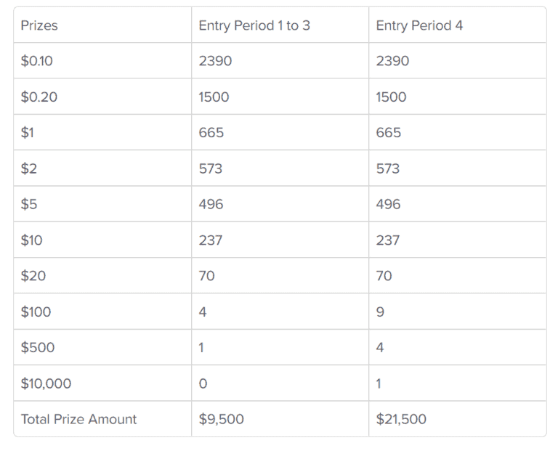
Task: Click 237 under Entry Period 1 to 3
Action: click(x=211, y=240)
